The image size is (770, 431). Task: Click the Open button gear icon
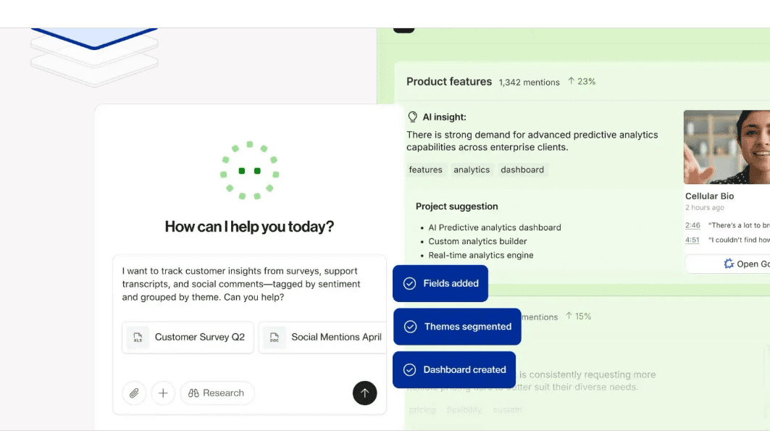[729, 264]
